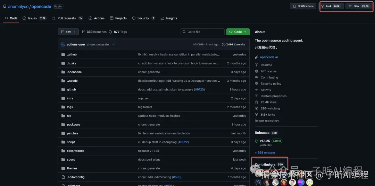This screenshot has height=186, width=375.
Task: Switch to the Code tab
Action: point(11,18)
